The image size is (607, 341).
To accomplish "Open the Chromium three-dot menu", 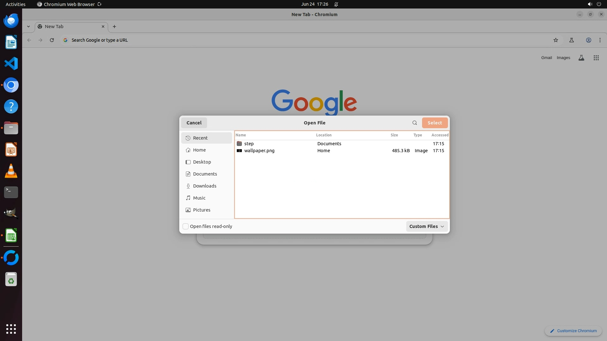I will 600,40.
